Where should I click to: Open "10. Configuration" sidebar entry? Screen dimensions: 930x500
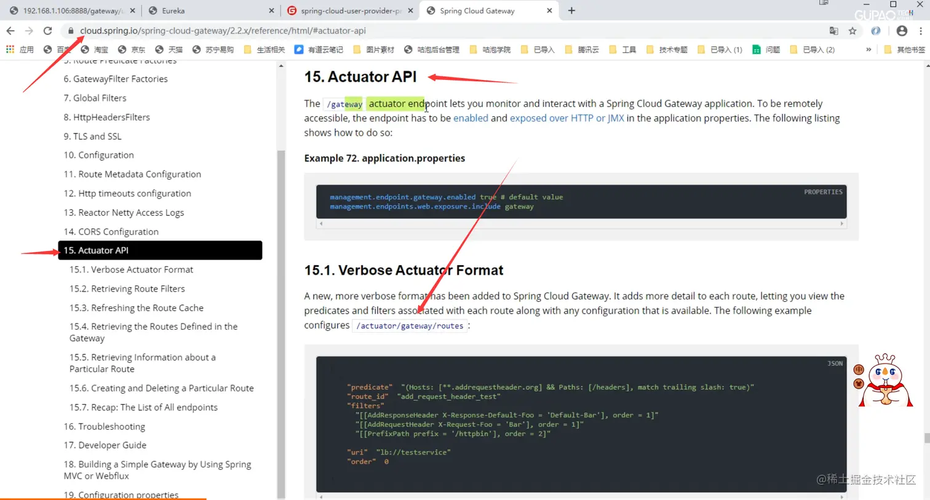tap(99, 155)
